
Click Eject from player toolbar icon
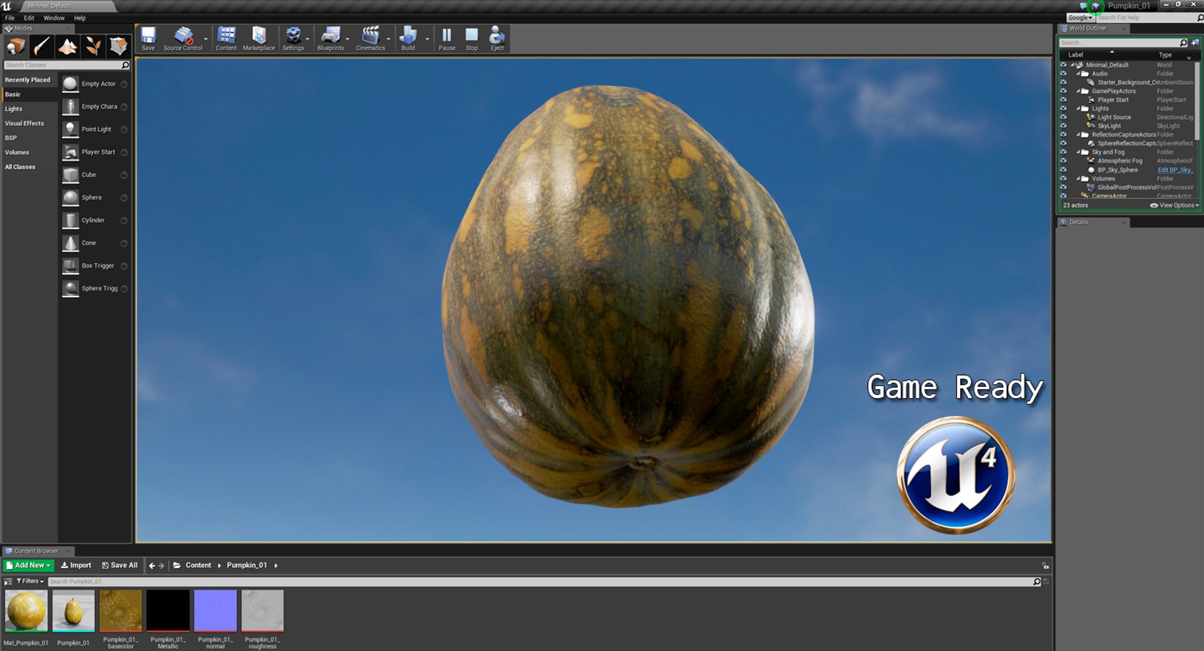pos(497,38)
